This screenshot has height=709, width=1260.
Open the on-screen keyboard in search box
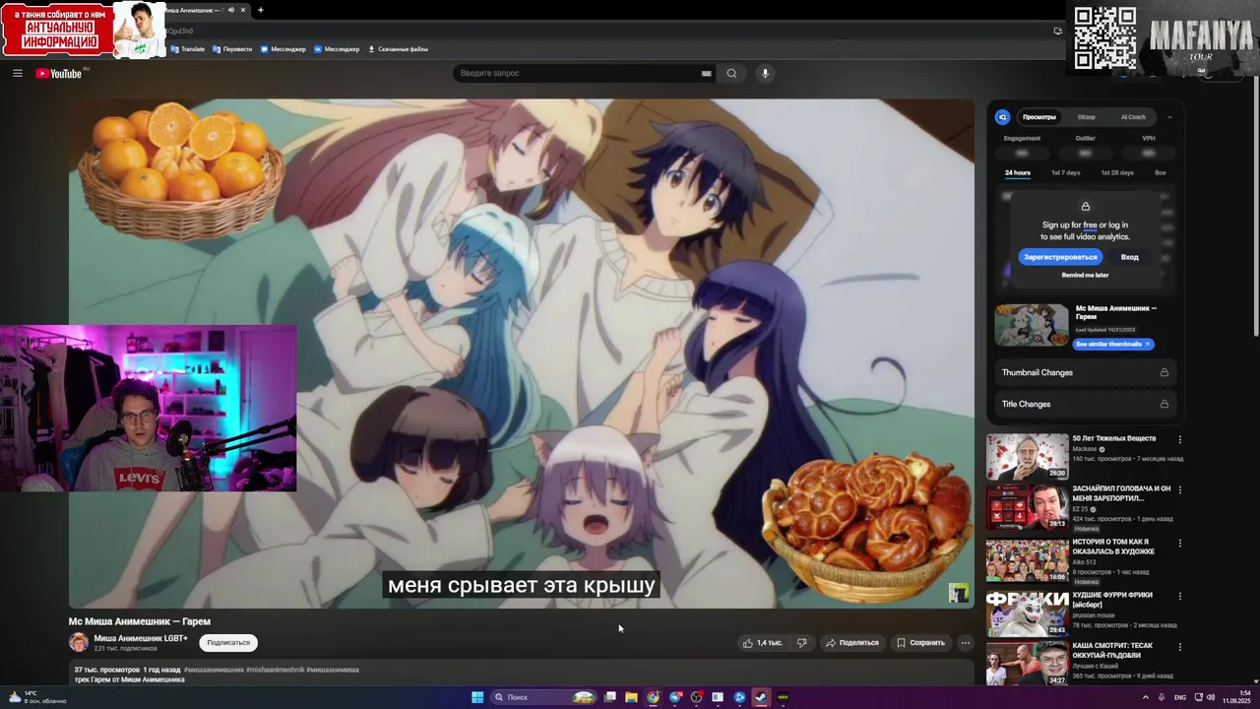click(706, 73)
